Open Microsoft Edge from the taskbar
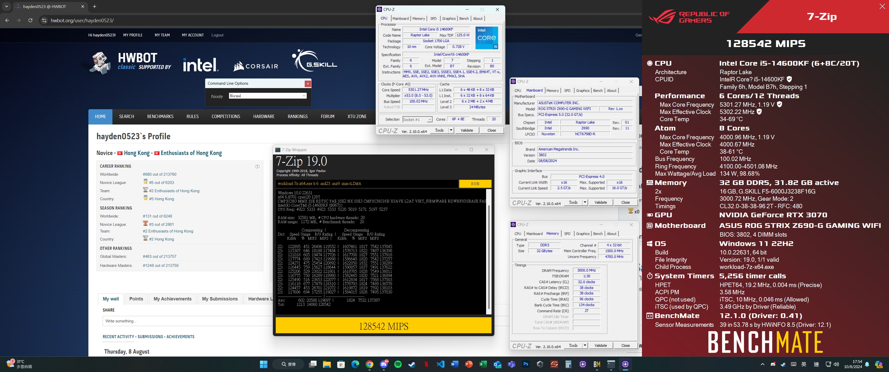 pos(355,364)
